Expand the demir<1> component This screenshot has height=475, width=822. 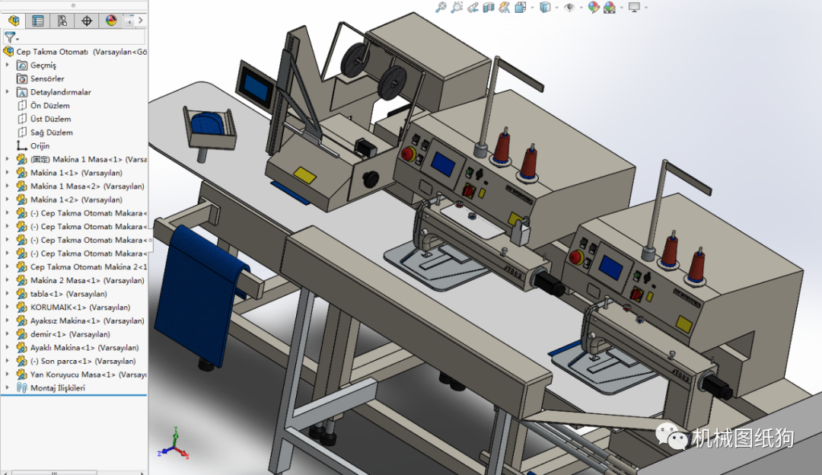[x=7, y=334]
